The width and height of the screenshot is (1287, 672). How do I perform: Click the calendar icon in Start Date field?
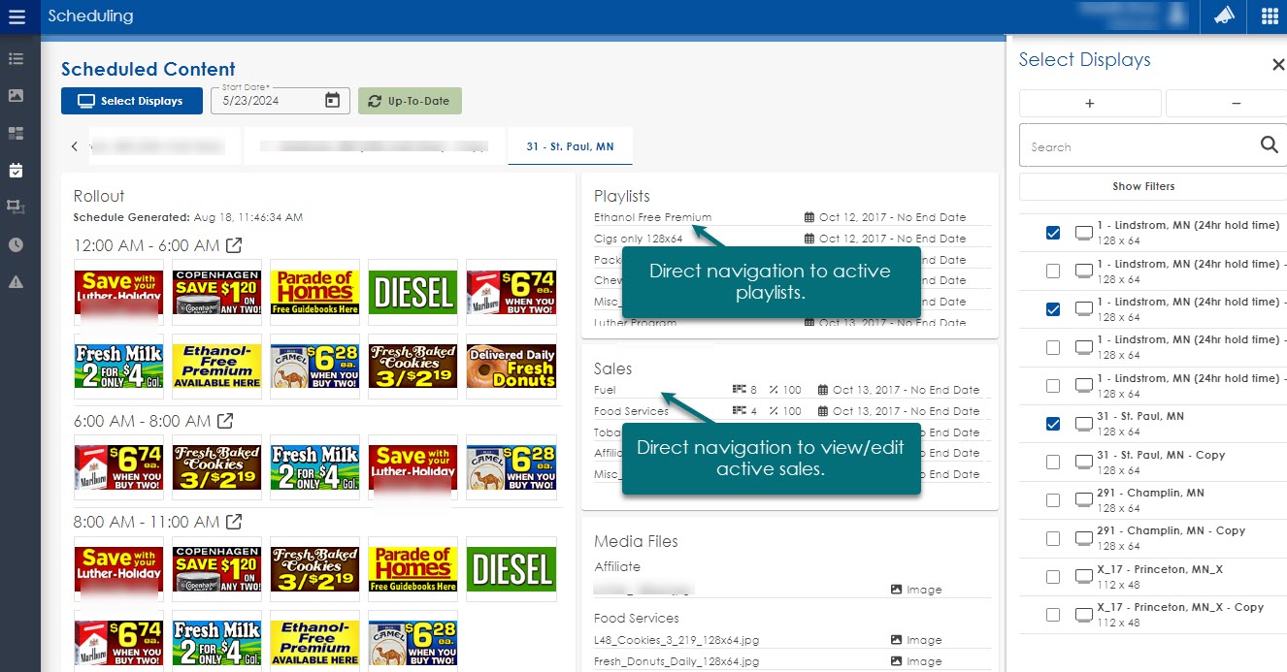[x=332, y=100]
